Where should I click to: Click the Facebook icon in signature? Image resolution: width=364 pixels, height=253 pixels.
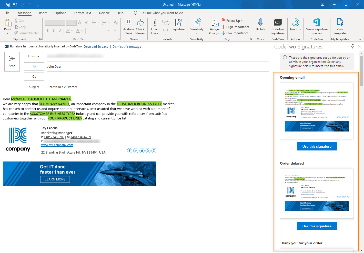(130, 151)
